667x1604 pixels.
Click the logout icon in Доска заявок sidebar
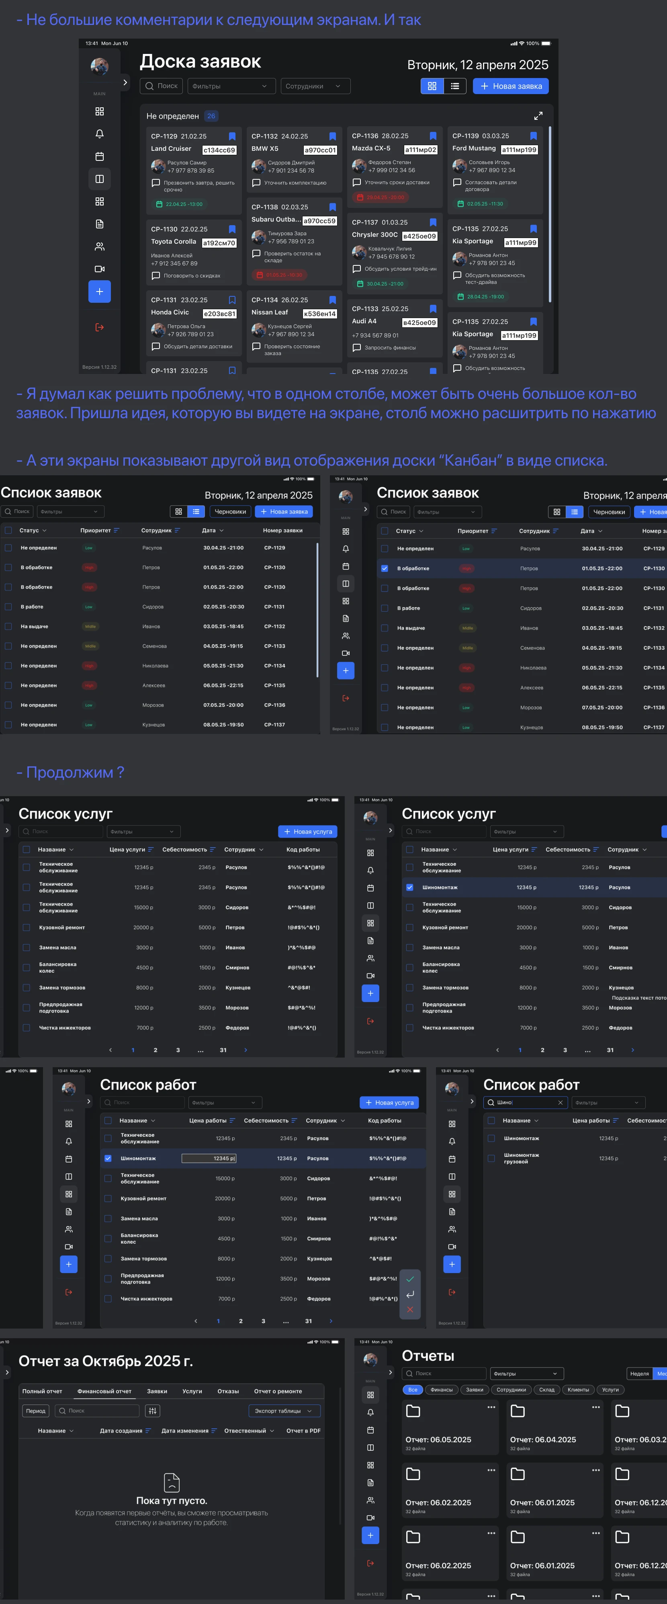(100, 328)
